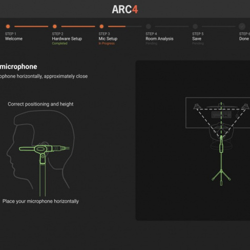Click the 'STEP 4' label

pyautogui.click(x=151, y=34)
